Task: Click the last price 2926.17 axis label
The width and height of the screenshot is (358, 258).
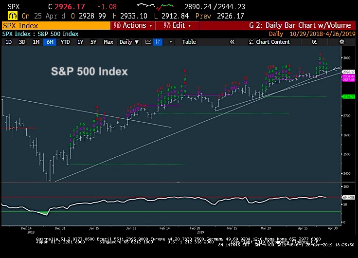Action: (348, 72)
